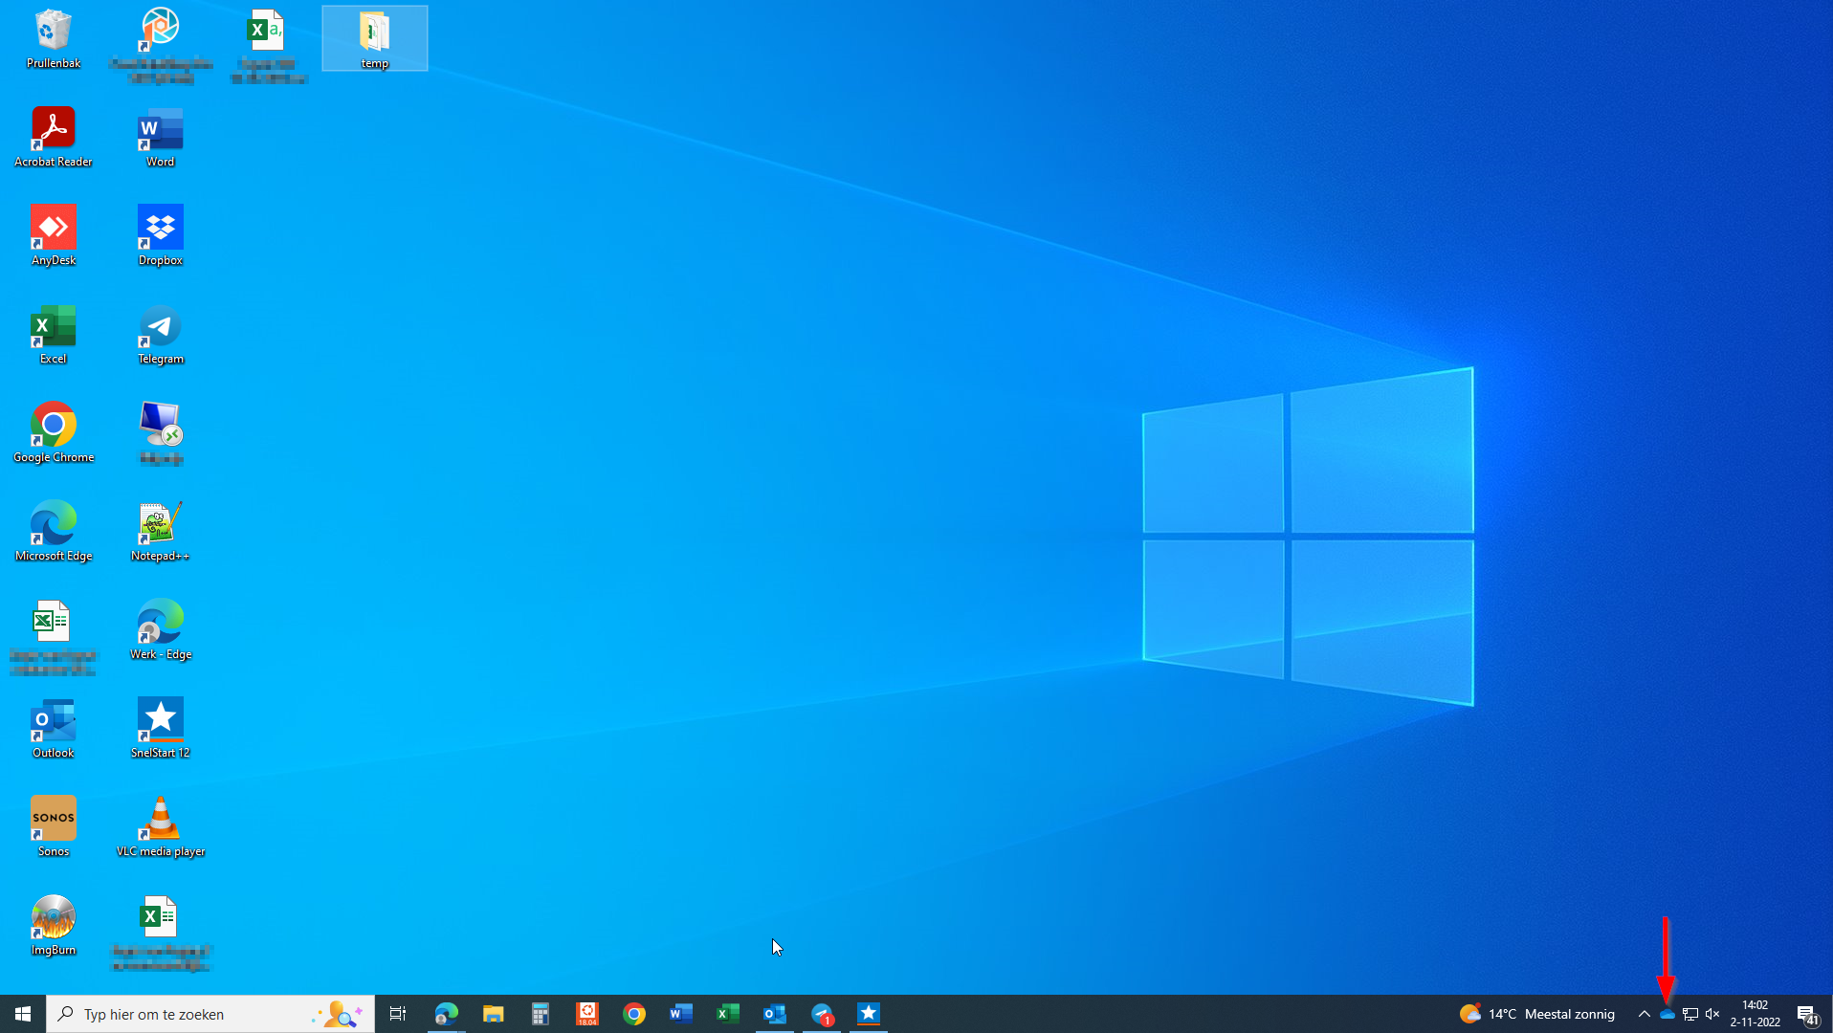
Task: Click the search highlights illustration in search box
Action: coord(339,1014)
